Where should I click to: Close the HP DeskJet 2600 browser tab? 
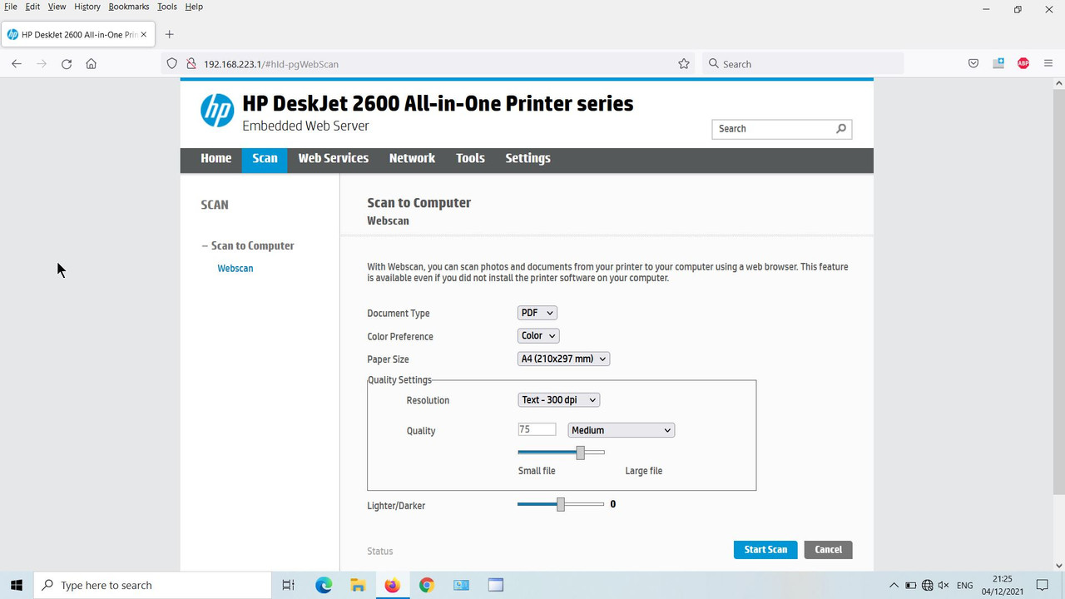(x=144, y=34)
